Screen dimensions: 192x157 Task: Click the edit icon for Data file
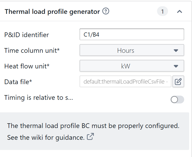[178, 82]
